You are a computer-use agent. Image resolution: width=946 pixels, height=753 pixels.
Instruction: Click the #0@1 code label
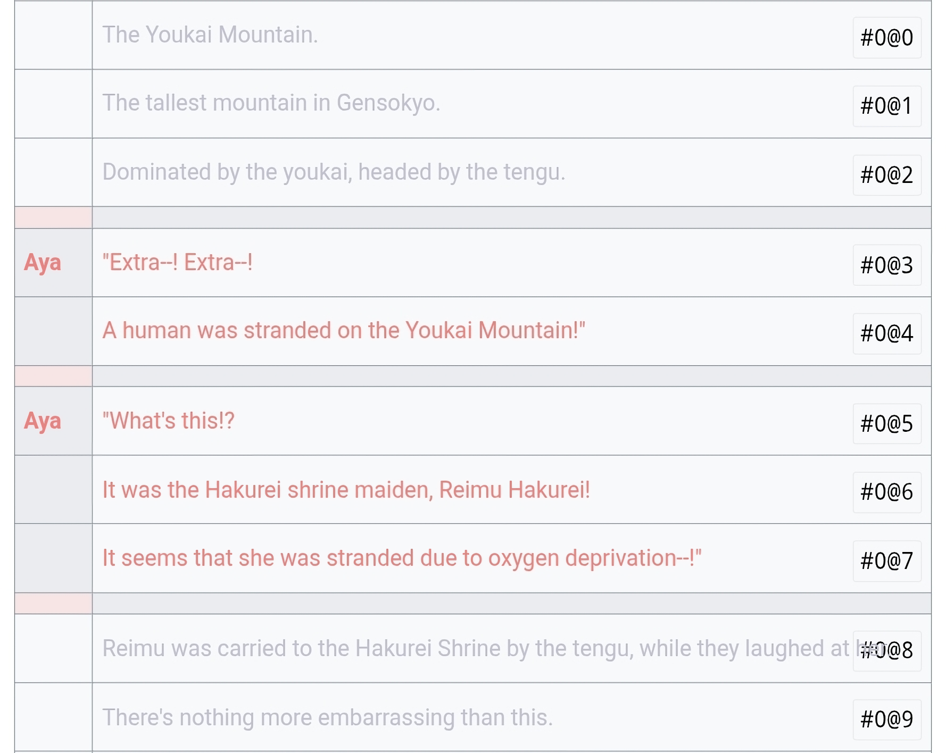887,106
